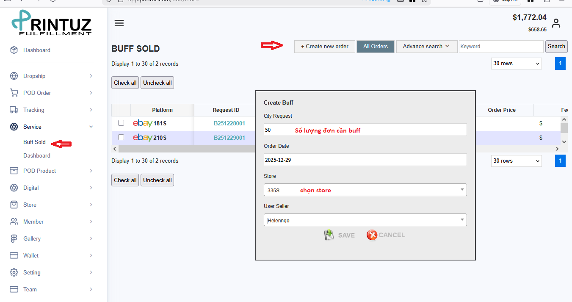Click the horizontal scrollbar under the table

(186, 149)
